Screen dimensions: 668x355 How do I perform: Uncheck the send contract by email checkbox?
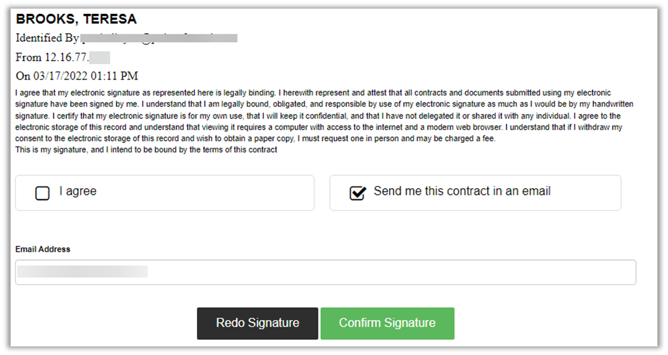pos(358,193)
